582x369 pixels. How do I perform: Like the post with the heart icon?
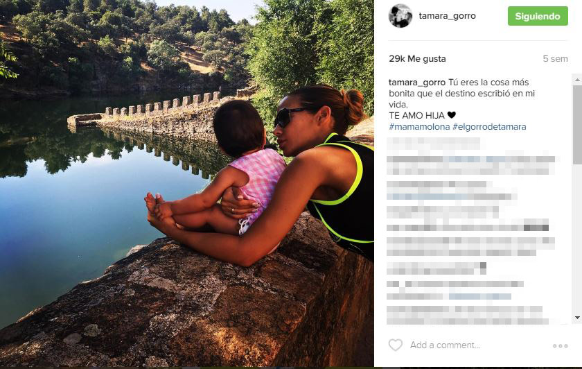[396, 345]
